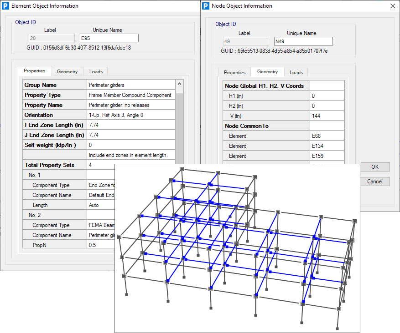Click the Unique Name field containing E95
The image size is (400, 333).
109,38
